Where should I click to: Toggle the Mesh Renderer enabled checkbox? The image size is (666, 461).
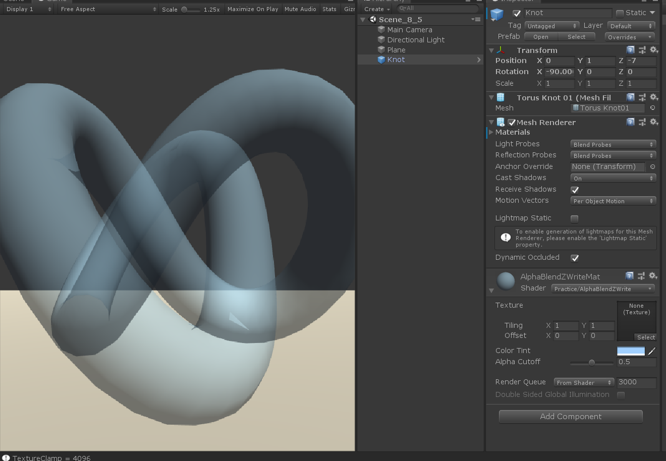point(512,122)
